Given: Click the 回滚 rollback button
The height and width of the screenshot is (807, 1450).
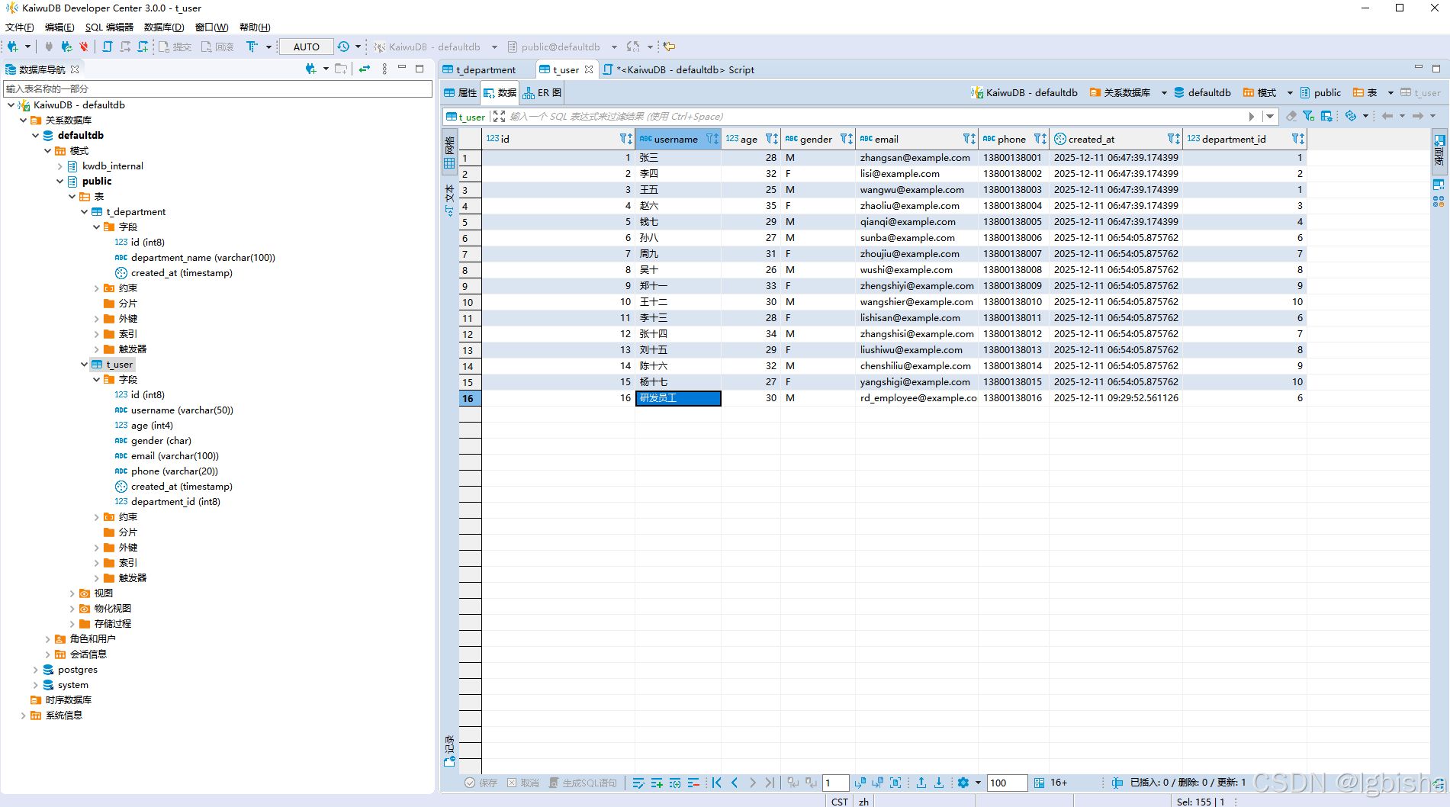Looking at the screenshot, I should [x=217, y=47].
